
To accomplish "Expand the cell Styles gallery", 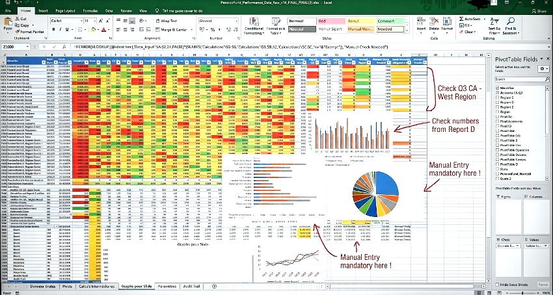I will (407, 31).
